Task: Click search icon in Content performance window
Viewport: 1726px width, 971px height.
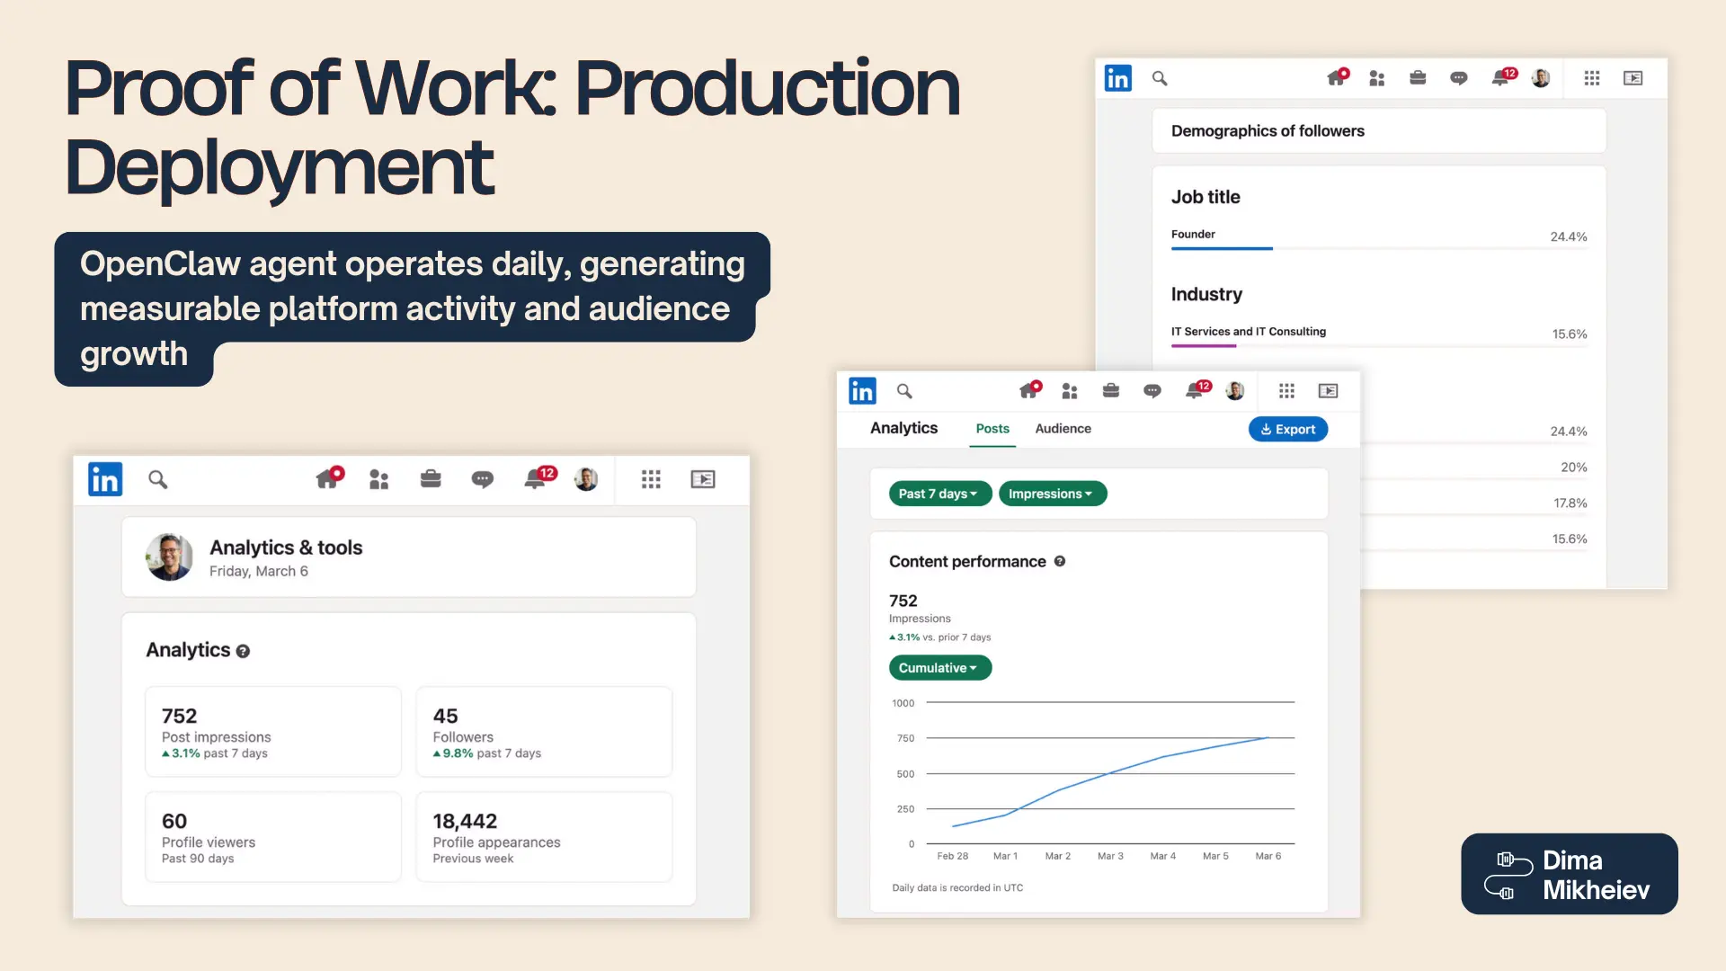Action: coord(904,391)
